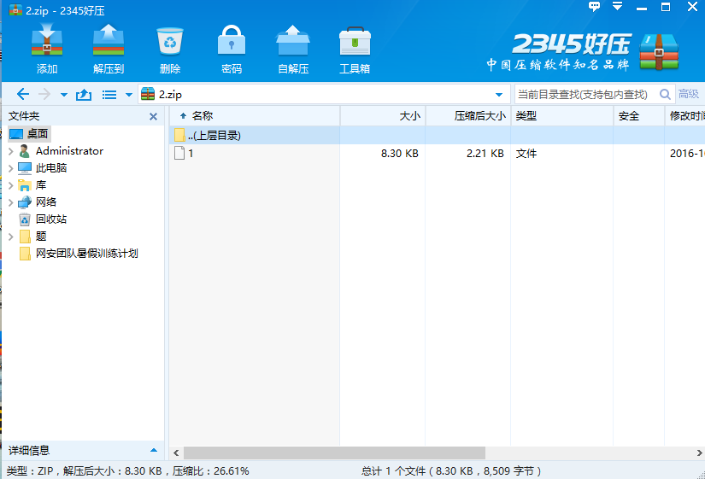
Task: Open the feedback speech bubble icon
Action: coord(595,7)
